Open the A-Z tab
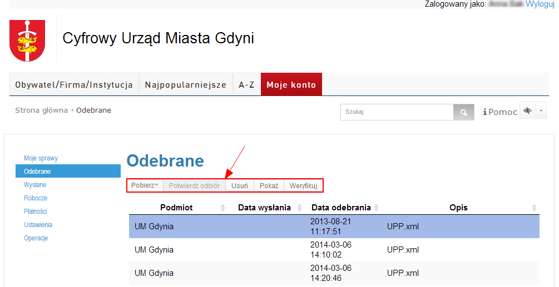This screenshot has height=287, width=559. [x=246, y=85]
